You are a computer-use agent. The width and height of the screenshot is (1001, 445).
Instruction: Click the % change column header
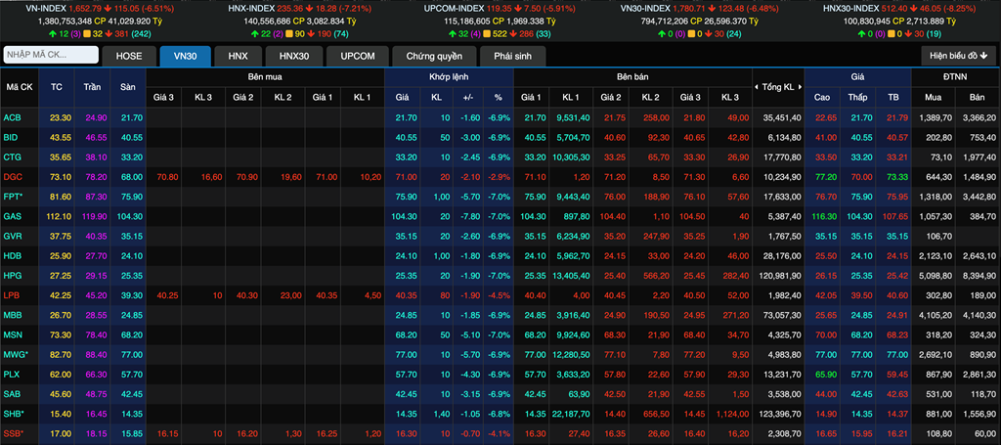(x=498, y=97)
